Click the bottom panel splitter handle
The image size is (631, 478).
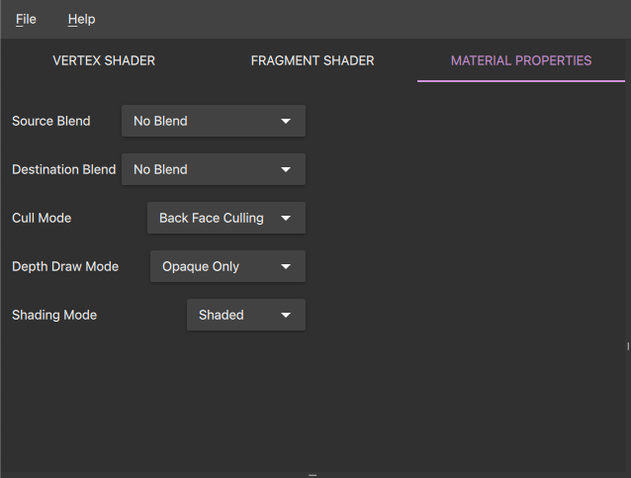(313, 475)
